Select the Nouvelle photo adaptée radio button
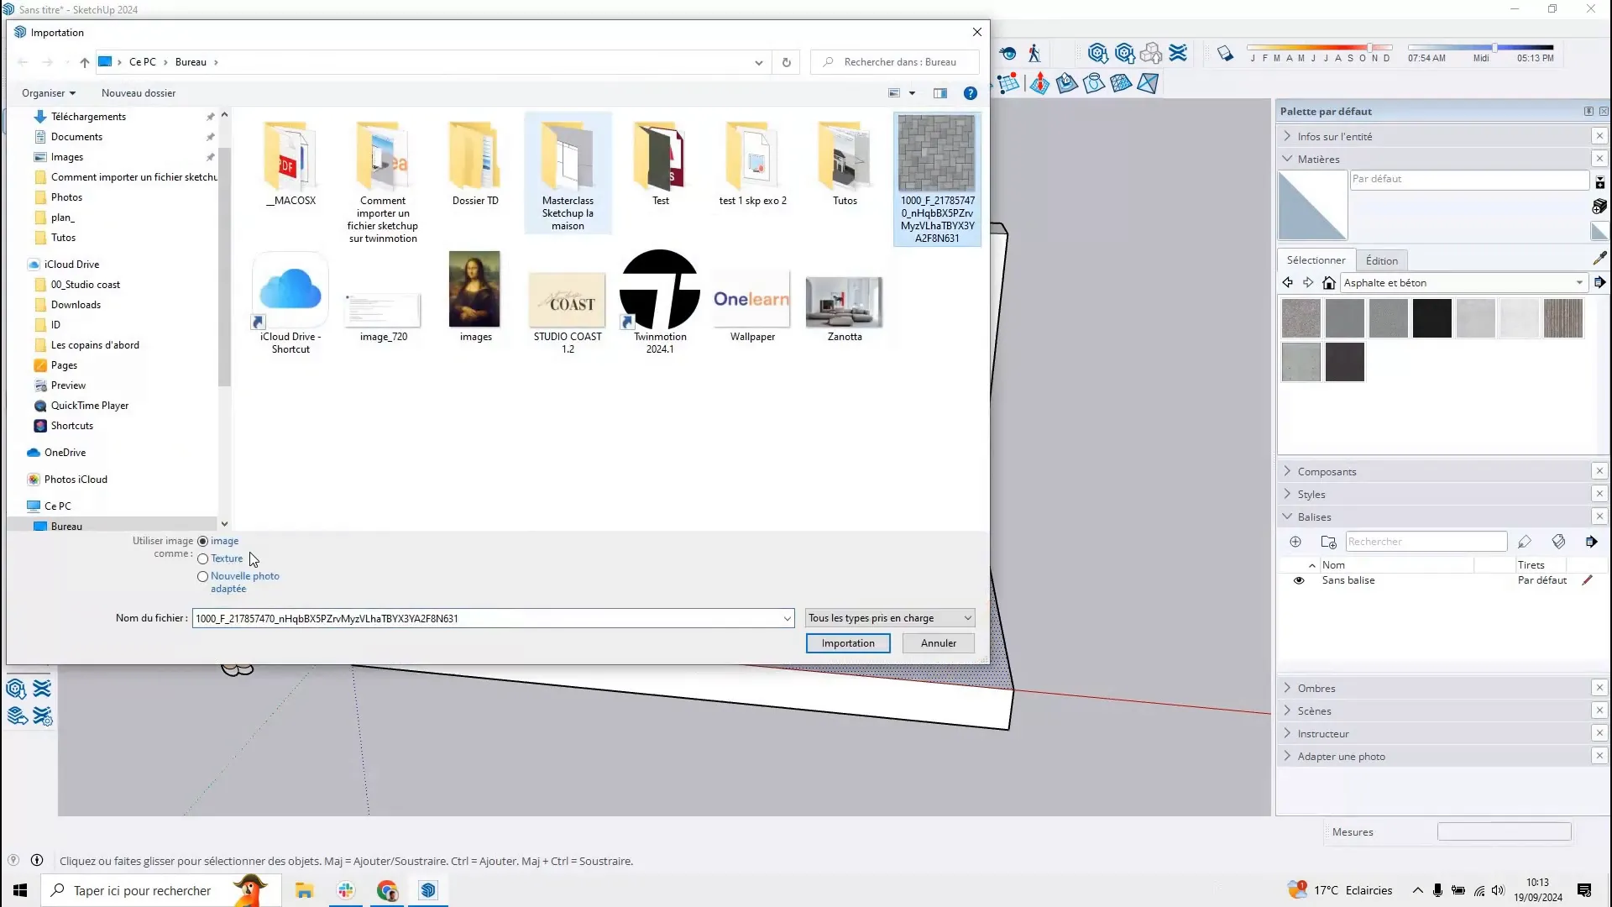This screenshot has width=1612, height=907. [x=204, y=576]
